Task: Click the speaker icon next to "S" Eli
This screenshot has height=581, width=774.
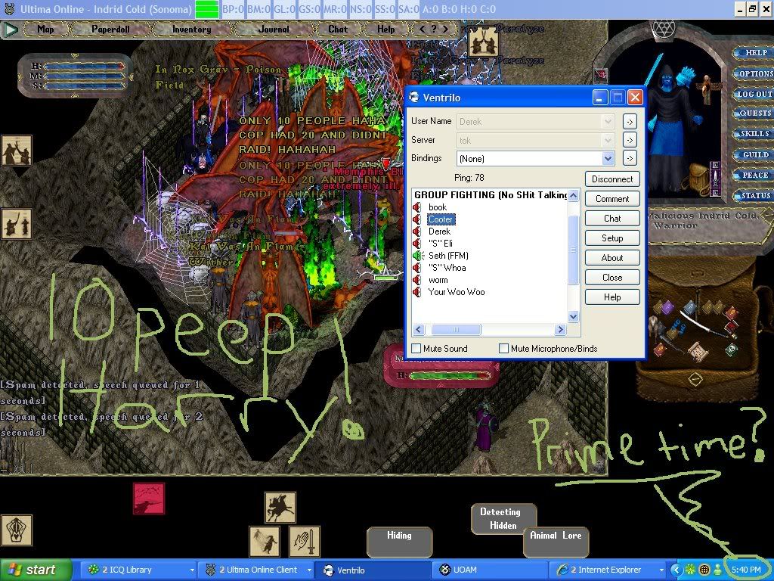Action: pyautogui.click(x=417, y=244)
